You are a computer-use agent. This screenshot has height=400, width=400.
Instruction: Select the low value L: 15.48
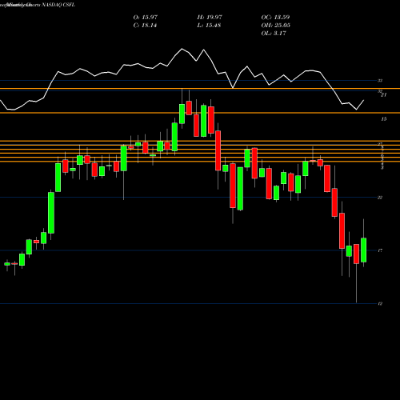[209, 26]
